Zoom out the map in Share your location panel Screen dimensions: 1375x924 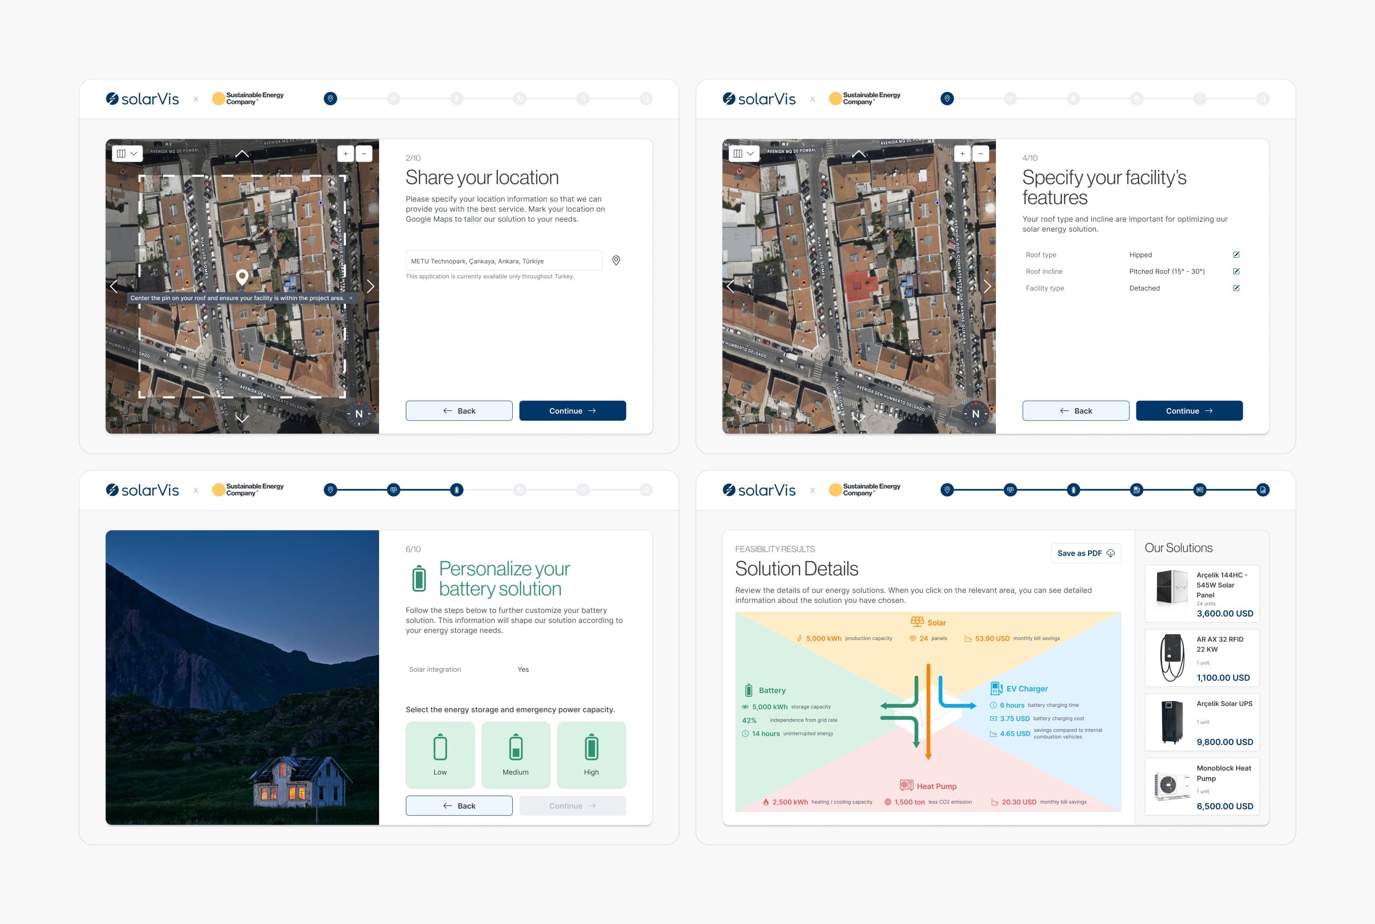point(364,153)
